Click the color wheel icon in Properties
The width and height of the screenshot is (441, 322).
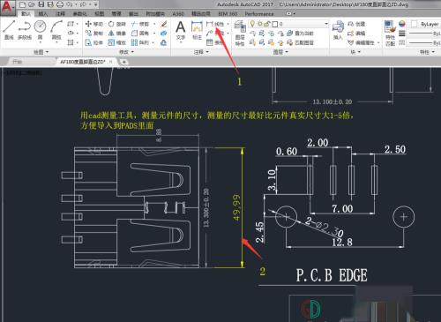(x=402, y=24)
